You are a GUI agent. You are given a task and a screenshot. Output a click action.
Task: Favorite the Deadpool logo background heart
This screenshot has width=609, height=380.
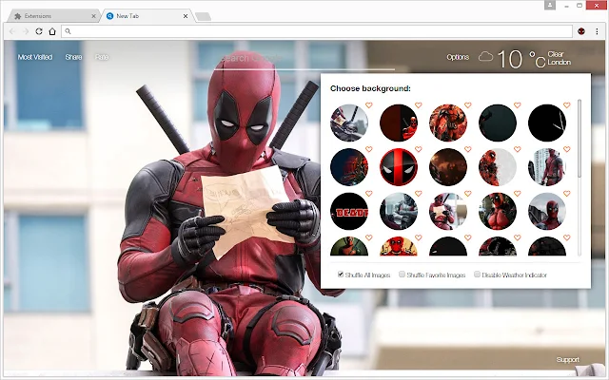pos(419,149)
